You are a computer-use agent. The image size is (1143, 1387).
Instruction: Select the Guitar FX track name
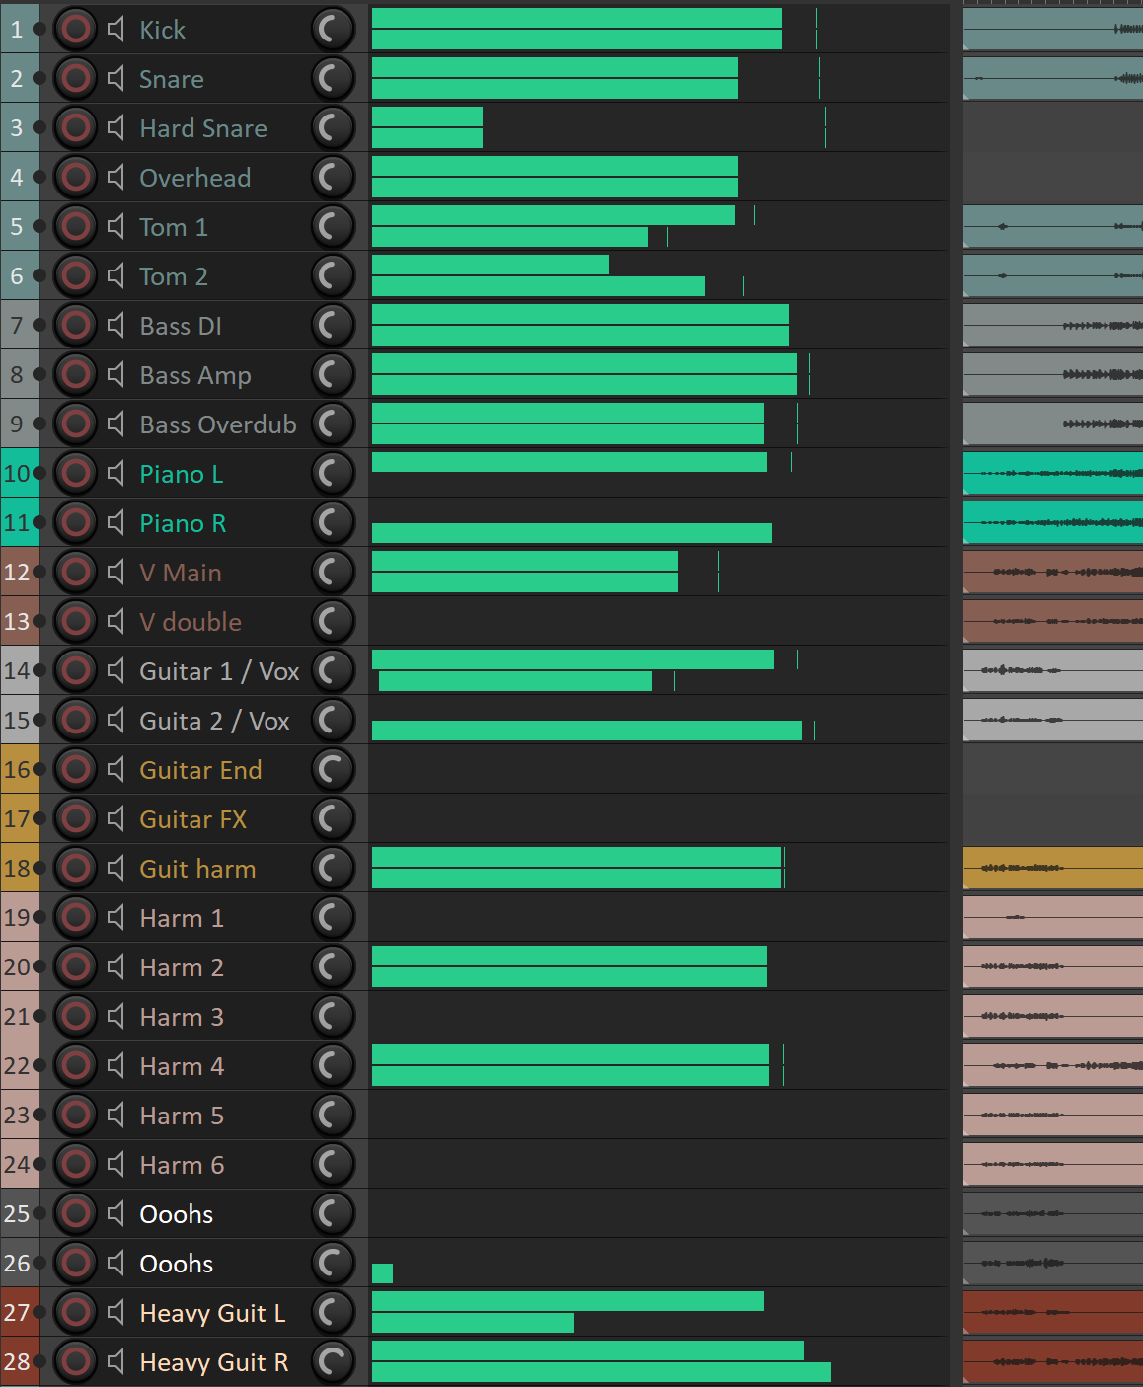[x=193, y=819]
